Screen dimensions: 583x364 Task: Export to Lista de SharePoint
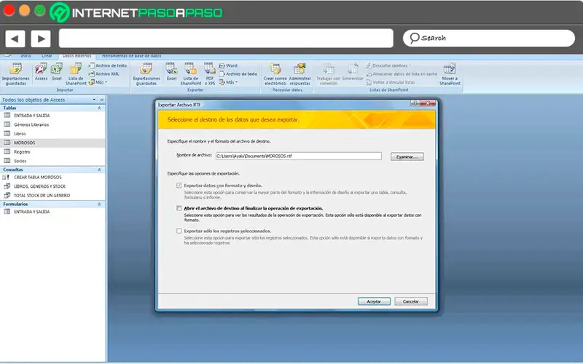[191, 74]
